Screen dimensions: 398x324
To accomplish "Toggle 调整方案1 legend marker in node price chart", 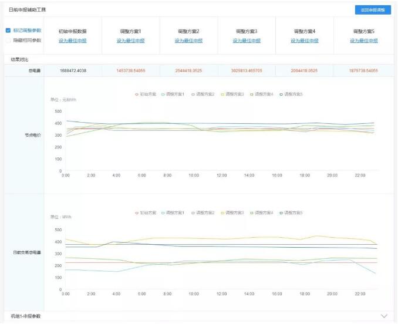I will pos(163,95).
